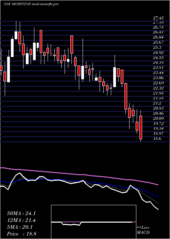Viewport: 170px width, 239px height.
Task: Click the 'NSE MOHITIND mail.munafa.pro' title text
Action: coord(31,4)
